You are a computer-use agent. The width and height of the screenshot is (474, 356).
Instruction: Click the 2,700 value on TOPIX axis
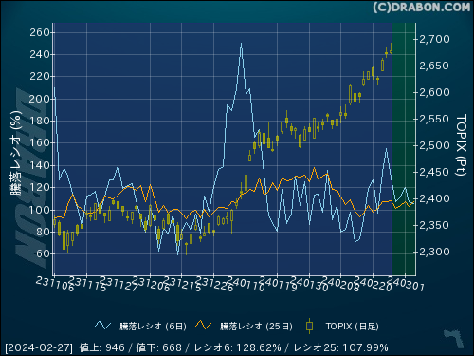(x=434, y=39)
